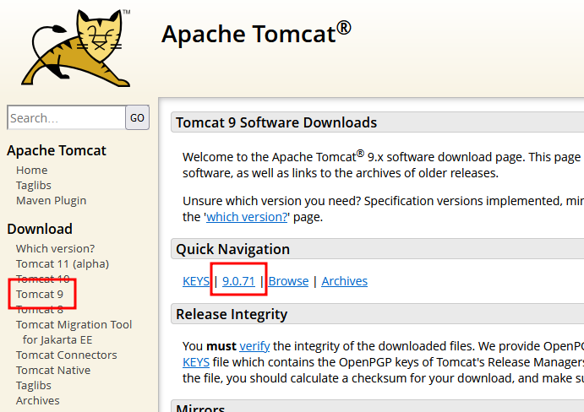This screenshot has width=584, height=412.
Task: Open the Tomcat 11 (alpha) download link
Action: 63,264
